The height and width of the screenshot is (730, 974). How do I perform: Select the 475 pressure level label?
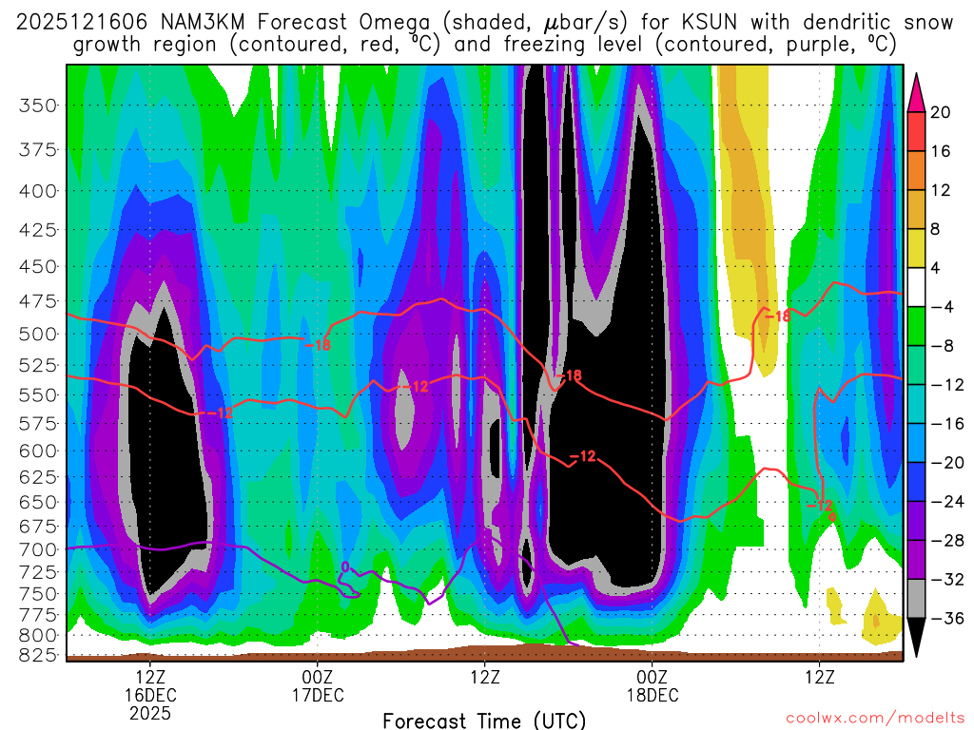[x=38, y=301]
